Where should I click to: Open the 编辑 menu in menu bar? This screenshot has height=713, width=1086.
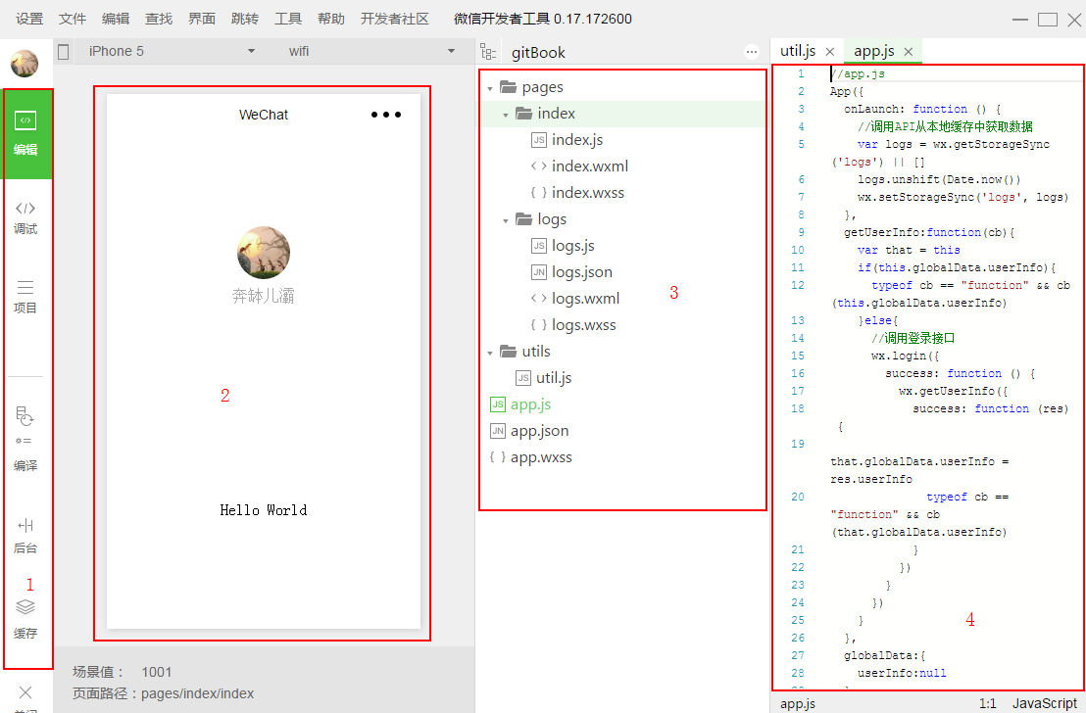pyautogui.click(x=115, y=19)
